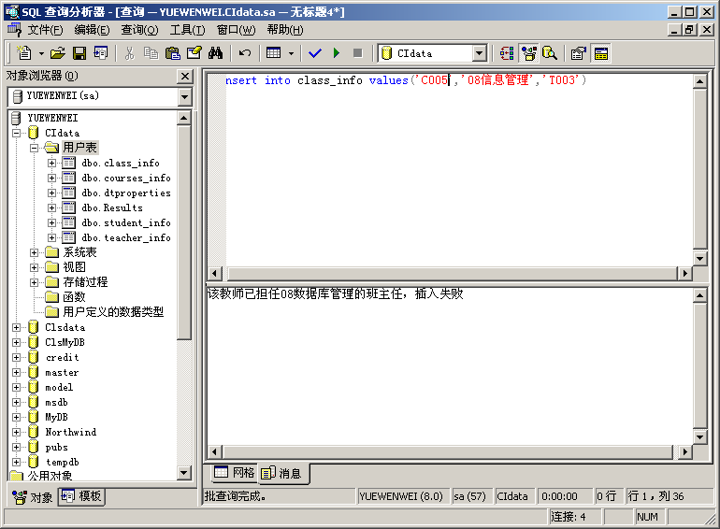Switch to the 消息 results tab
Image resolution: width=720 pixels, height=529 pixels.
[283, 473]
